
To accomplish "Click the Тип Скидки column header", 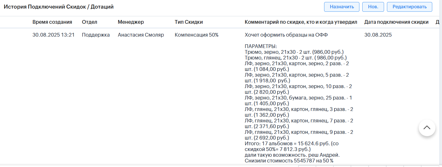I will [189, 22].
